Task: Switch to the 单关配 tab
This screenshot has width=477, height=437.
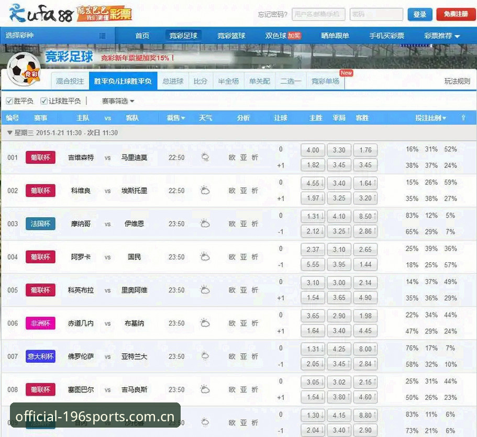Action: (260, 81)
